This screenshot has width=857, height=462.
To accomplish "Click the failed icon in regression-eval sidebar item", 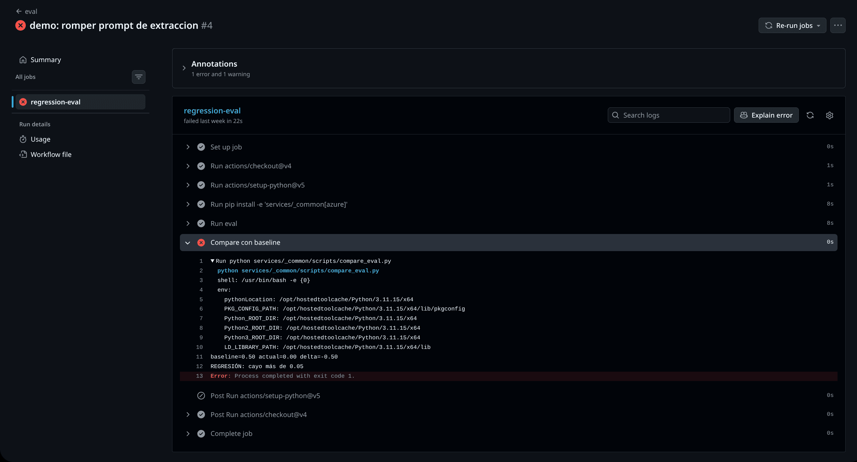I will [x=23, y=102].
